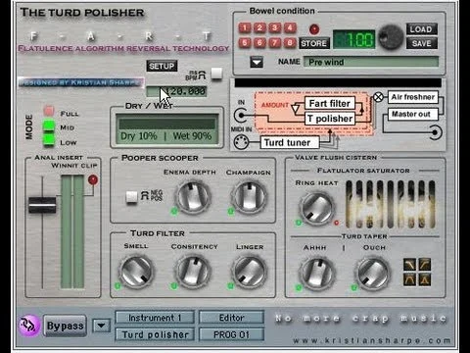Toggle the NEG/POS switch in Pooper Scooper
The width and height of the screenshot is (470, 353).
coord(132,196)
